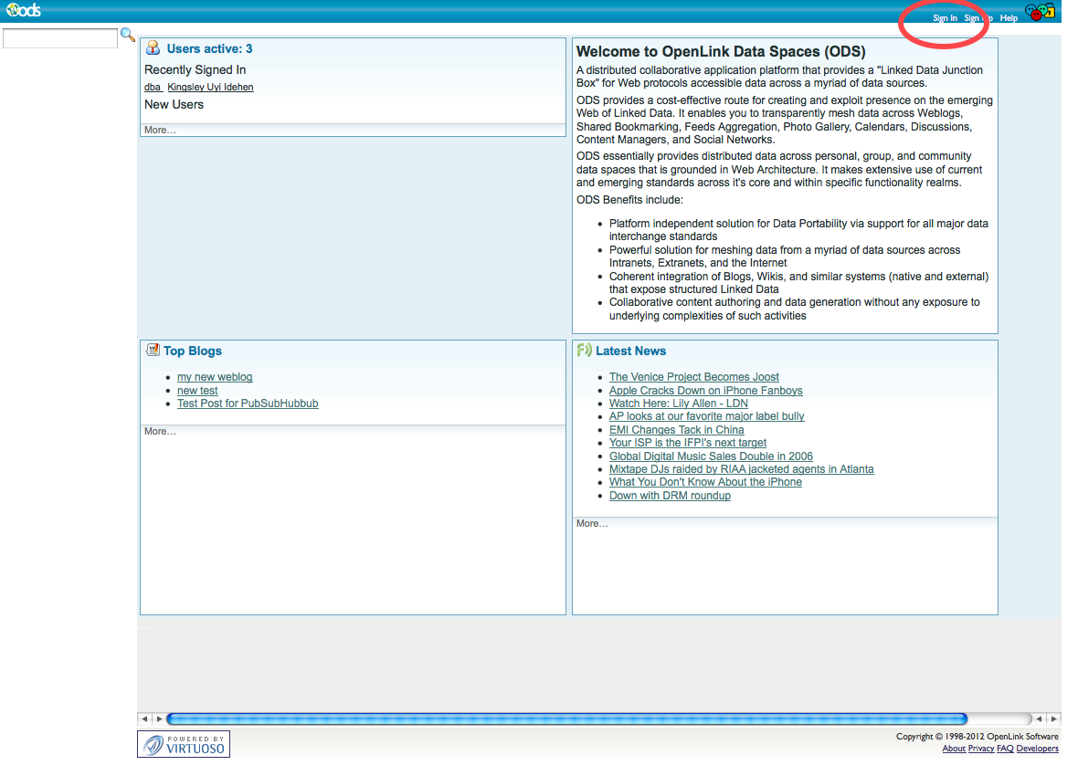The width and height of the screenshot is (1078, 776).
Task: Click the magnifier search icon
Action: pos(128,36)
